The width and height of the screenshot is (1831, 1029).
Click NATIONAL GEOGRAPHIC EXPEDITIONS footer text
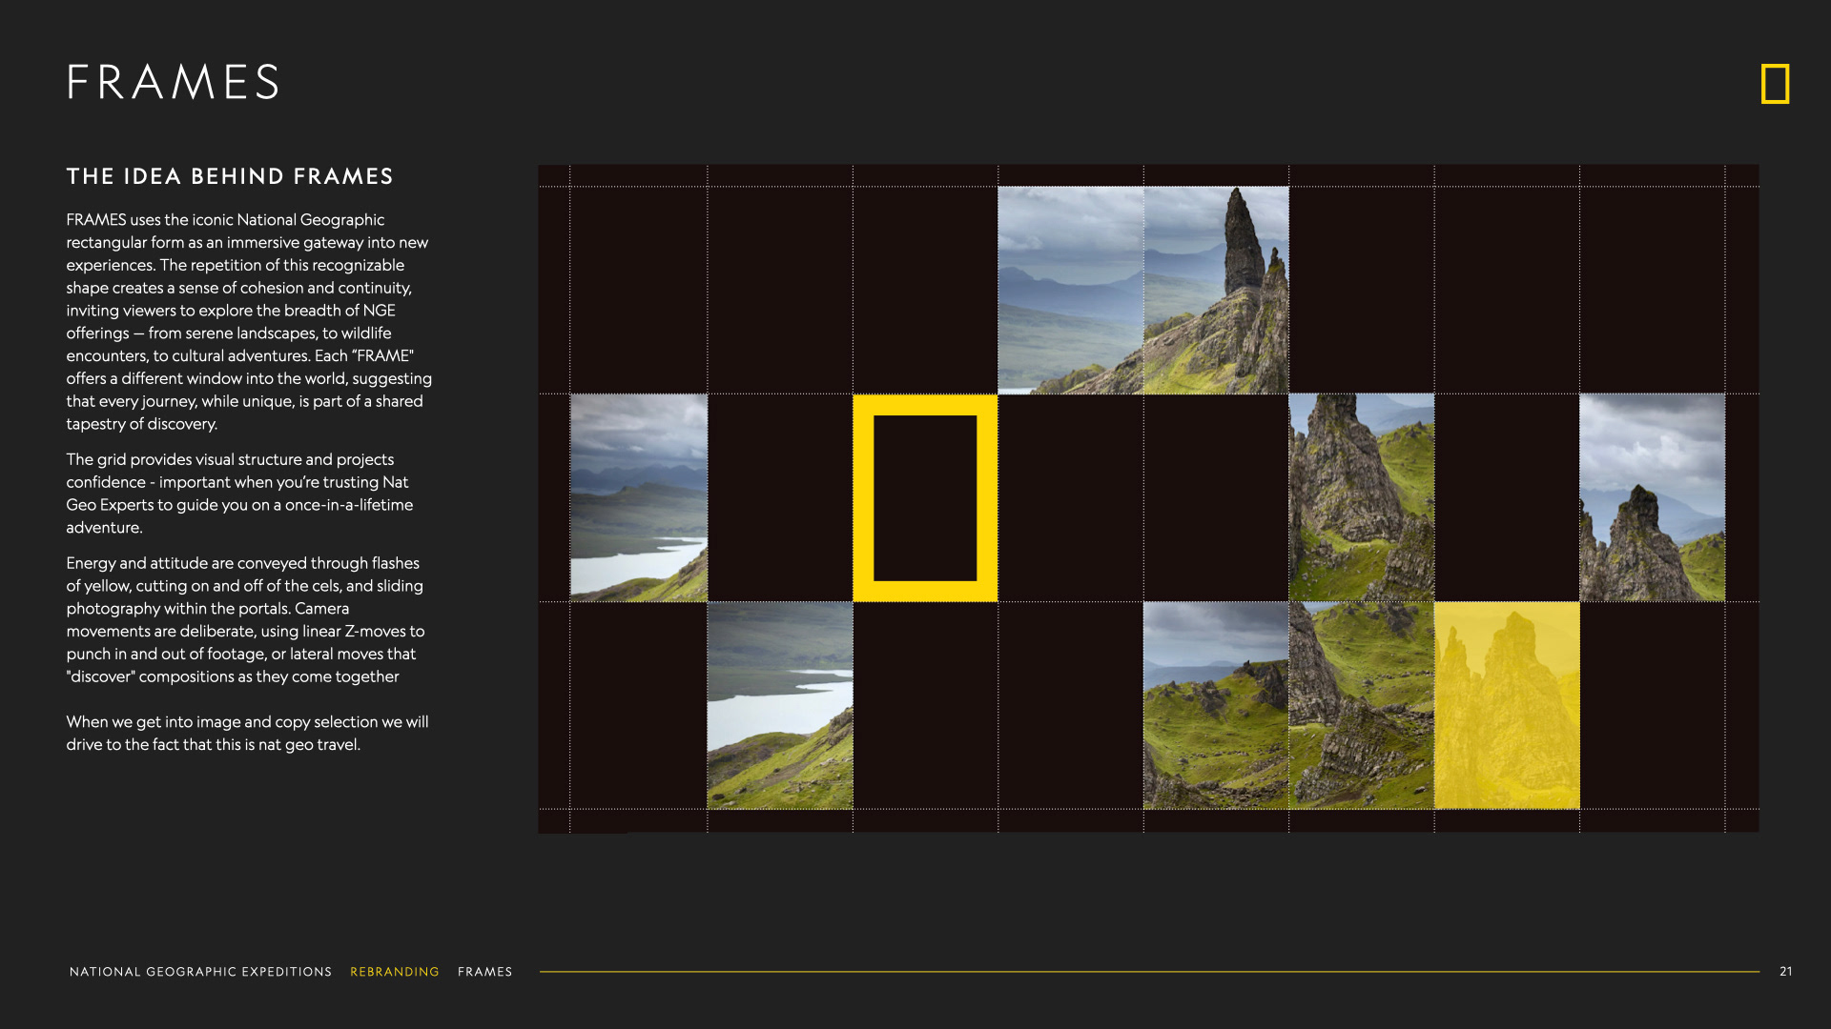[x=200, y=972]
